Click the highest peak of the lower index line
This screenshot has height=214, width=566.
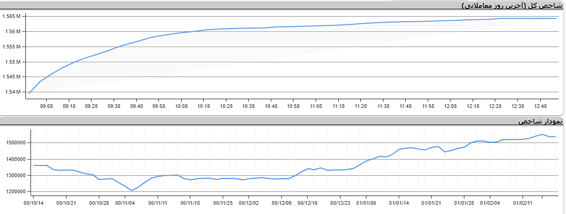pyautogui.click(x=542, y=135)
